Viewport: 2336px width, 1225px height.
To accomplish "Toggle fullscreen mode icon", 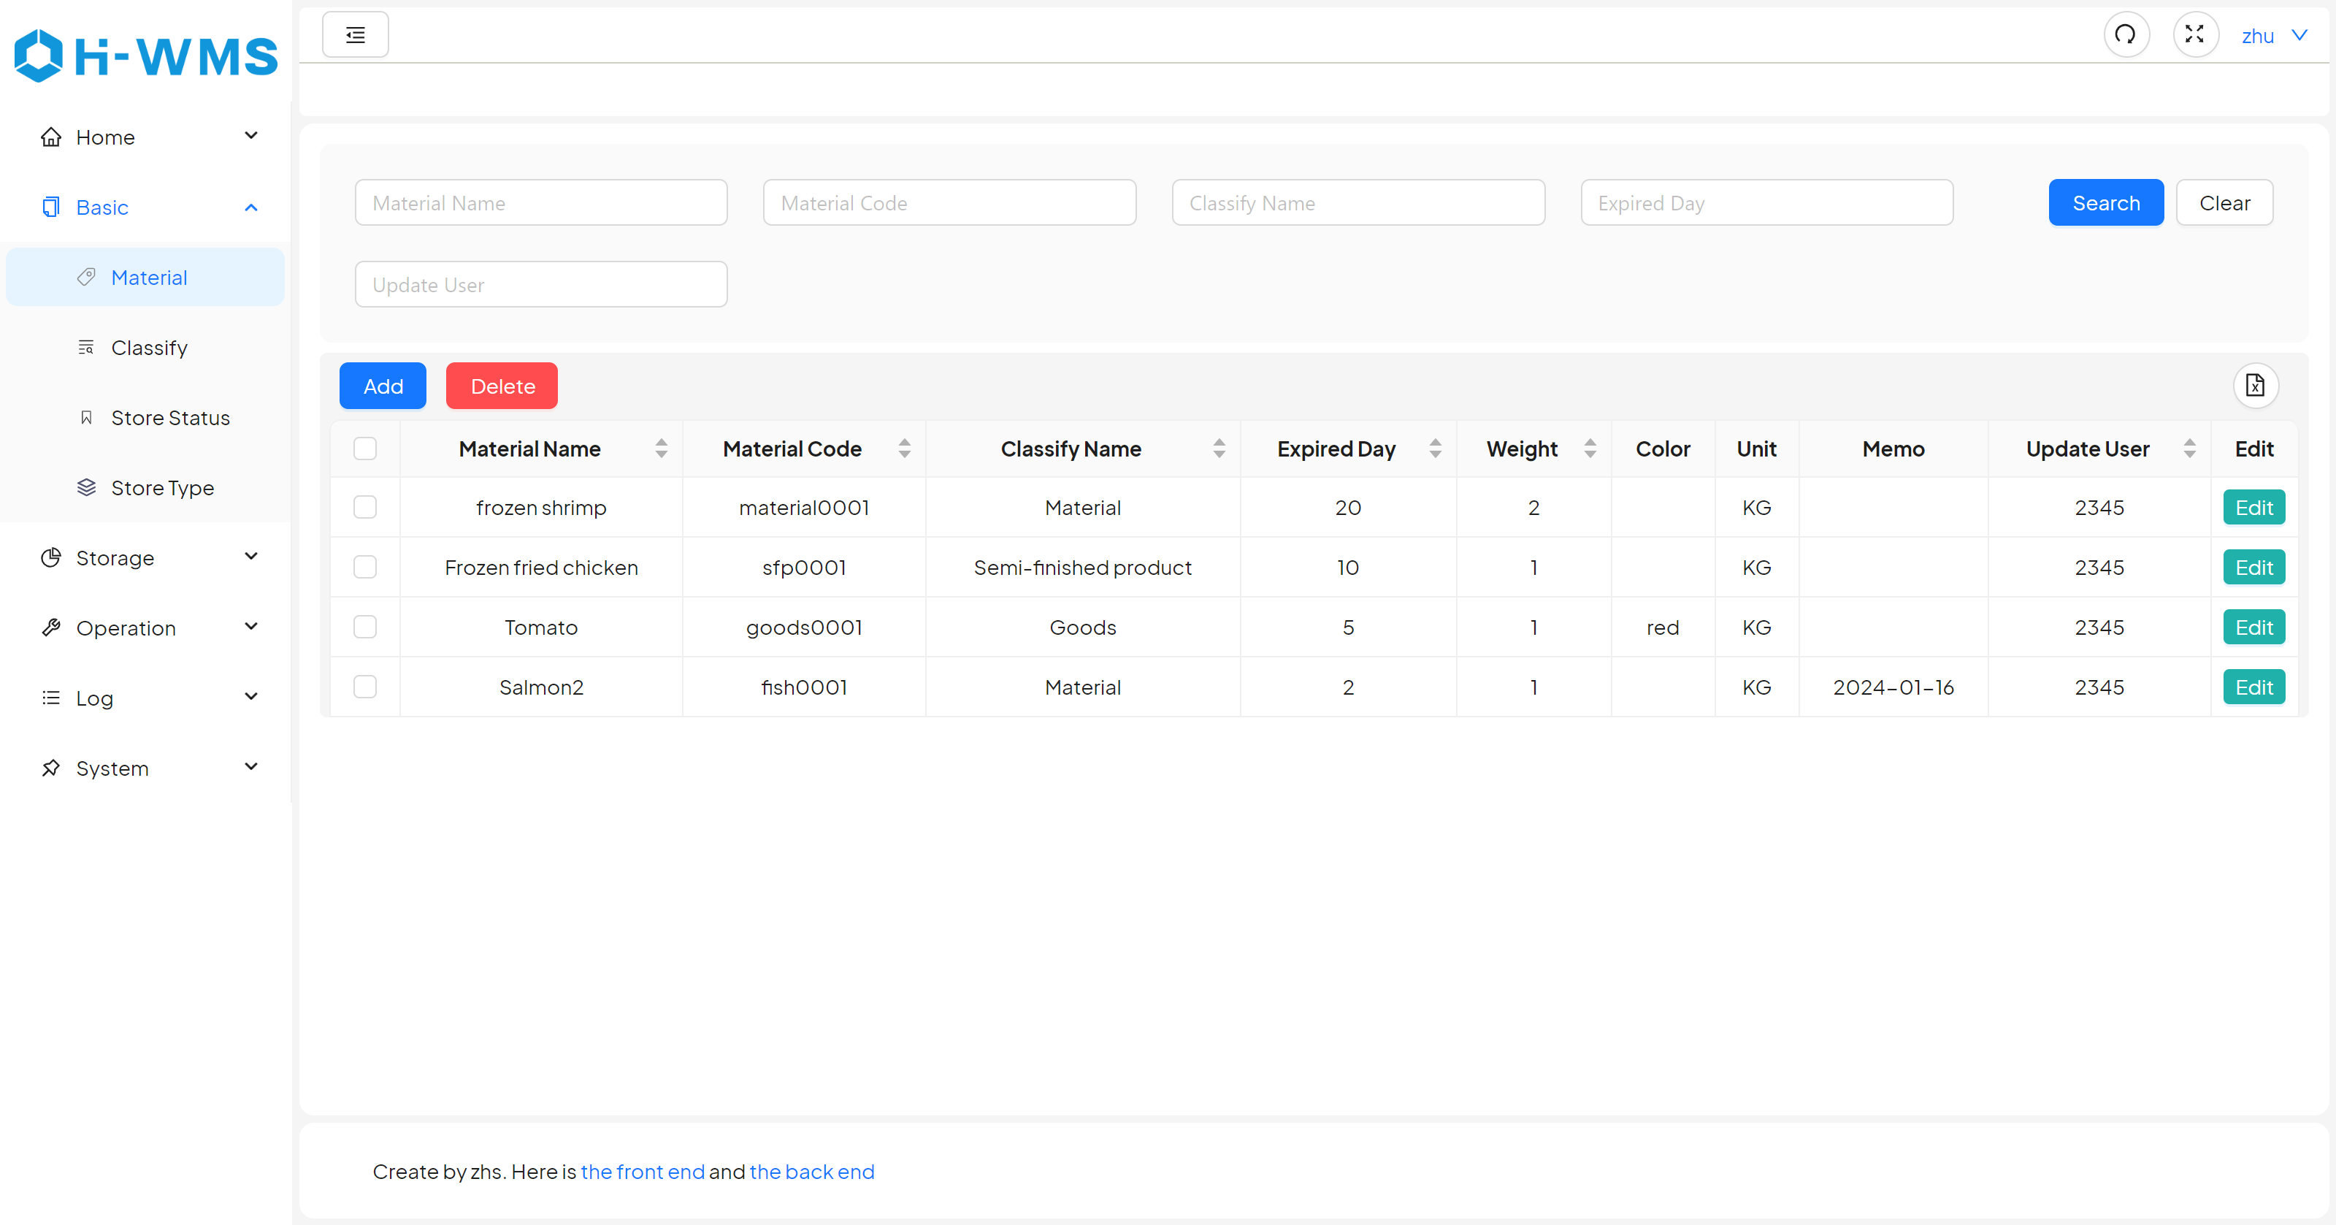I will tap(2194, 34).
